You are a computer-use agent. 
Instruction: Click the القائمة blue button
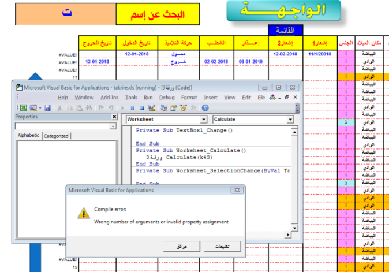285,30
